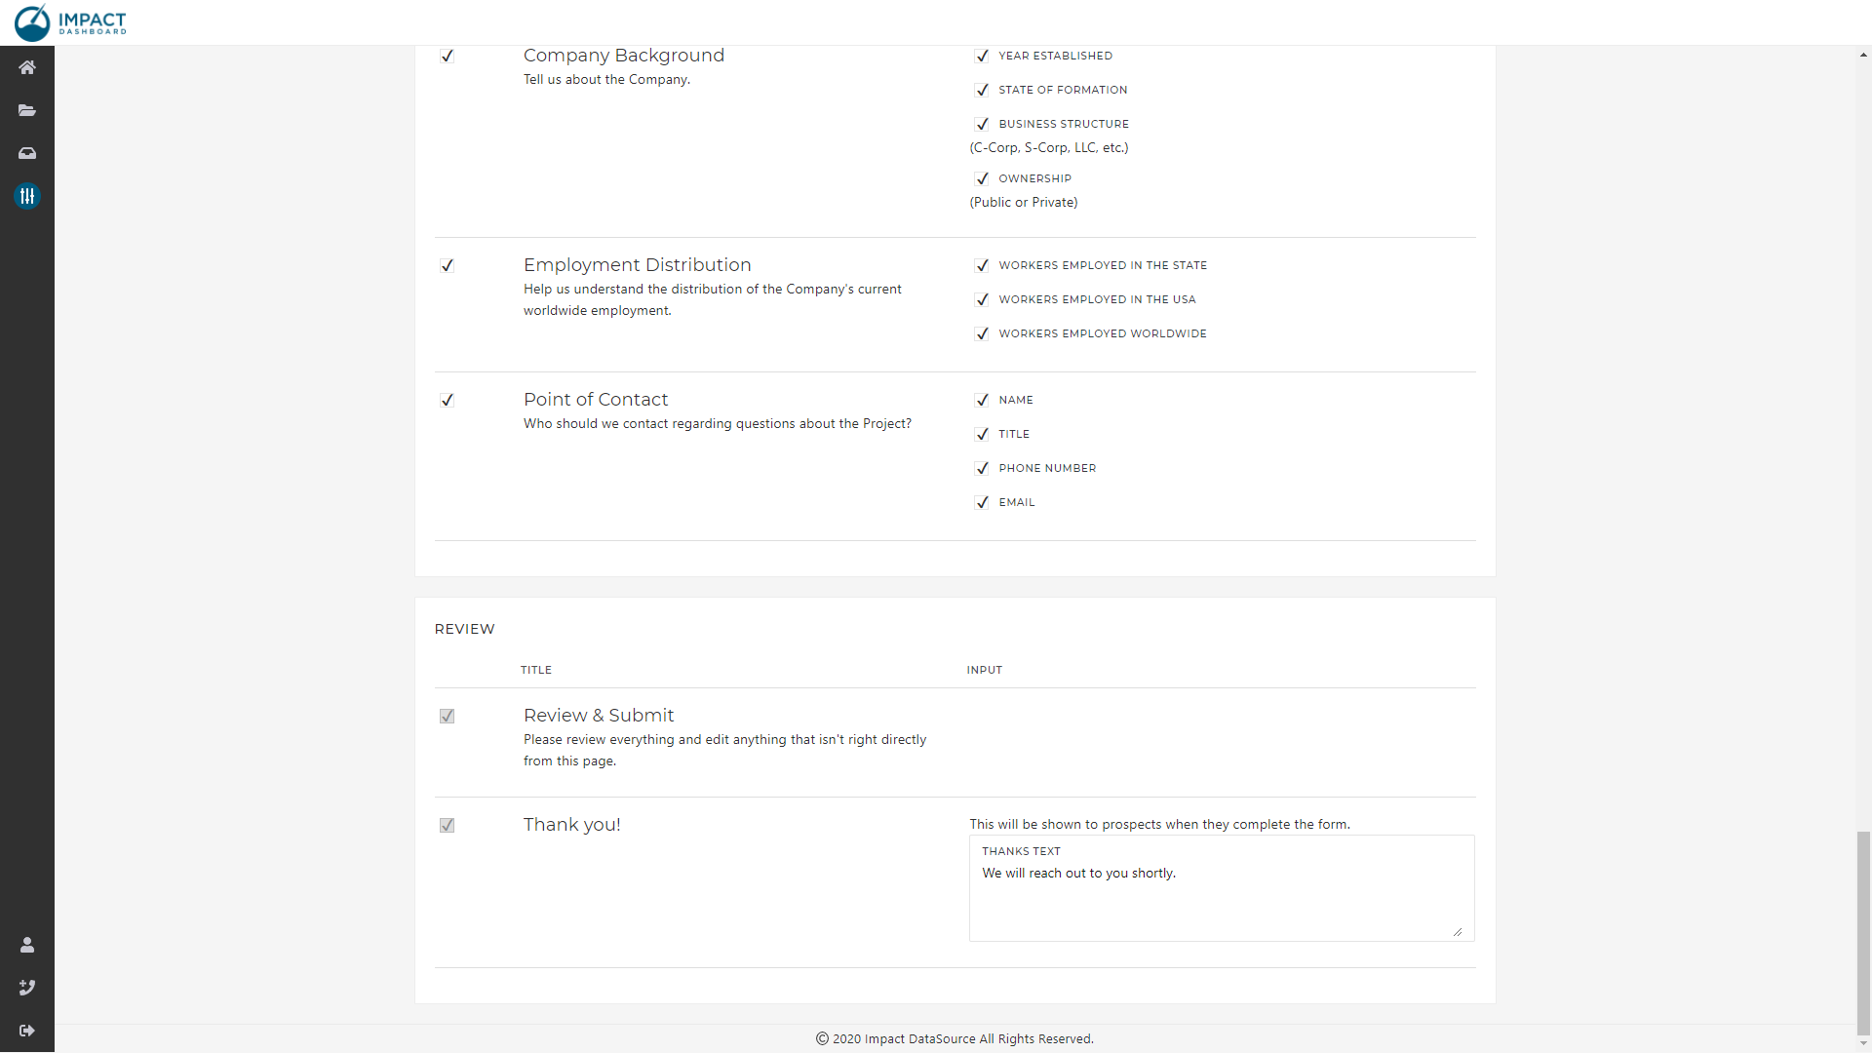This screenshot has height=1053, width=1872.
Task: Click the phone support sidebar icon
Action: tap(27, 988)
